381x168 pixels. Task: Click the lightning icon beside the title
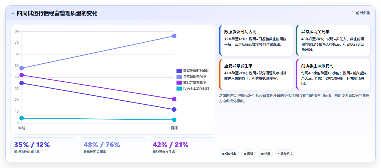click(x=13, y=13)
